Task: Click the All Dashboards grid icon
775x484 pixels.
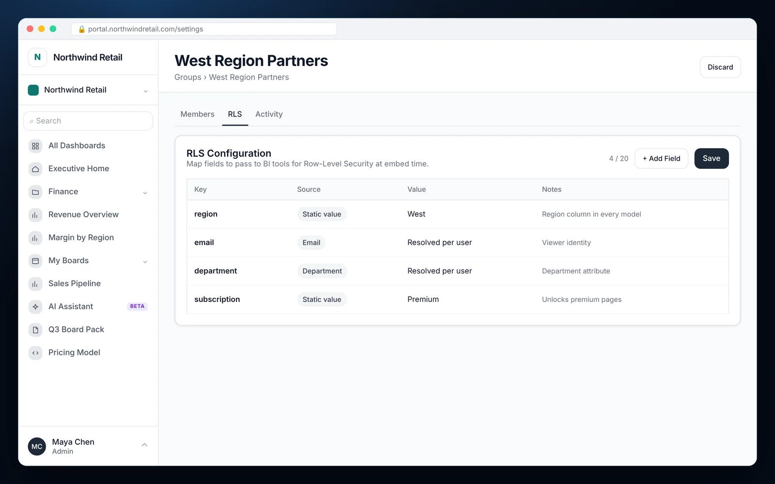Action: coord(35,146)
